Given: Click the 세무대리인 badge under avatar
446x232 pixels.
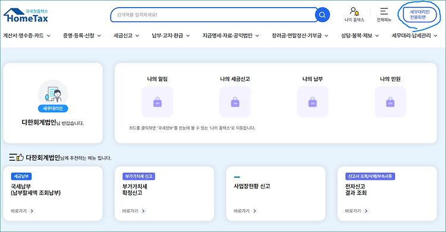Looking at the screenshot, I should tap(53, 109).
